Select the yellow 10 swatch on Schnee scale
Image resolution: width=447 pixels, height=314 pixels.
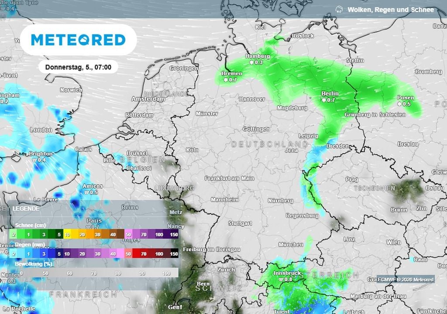pos(68,234)
